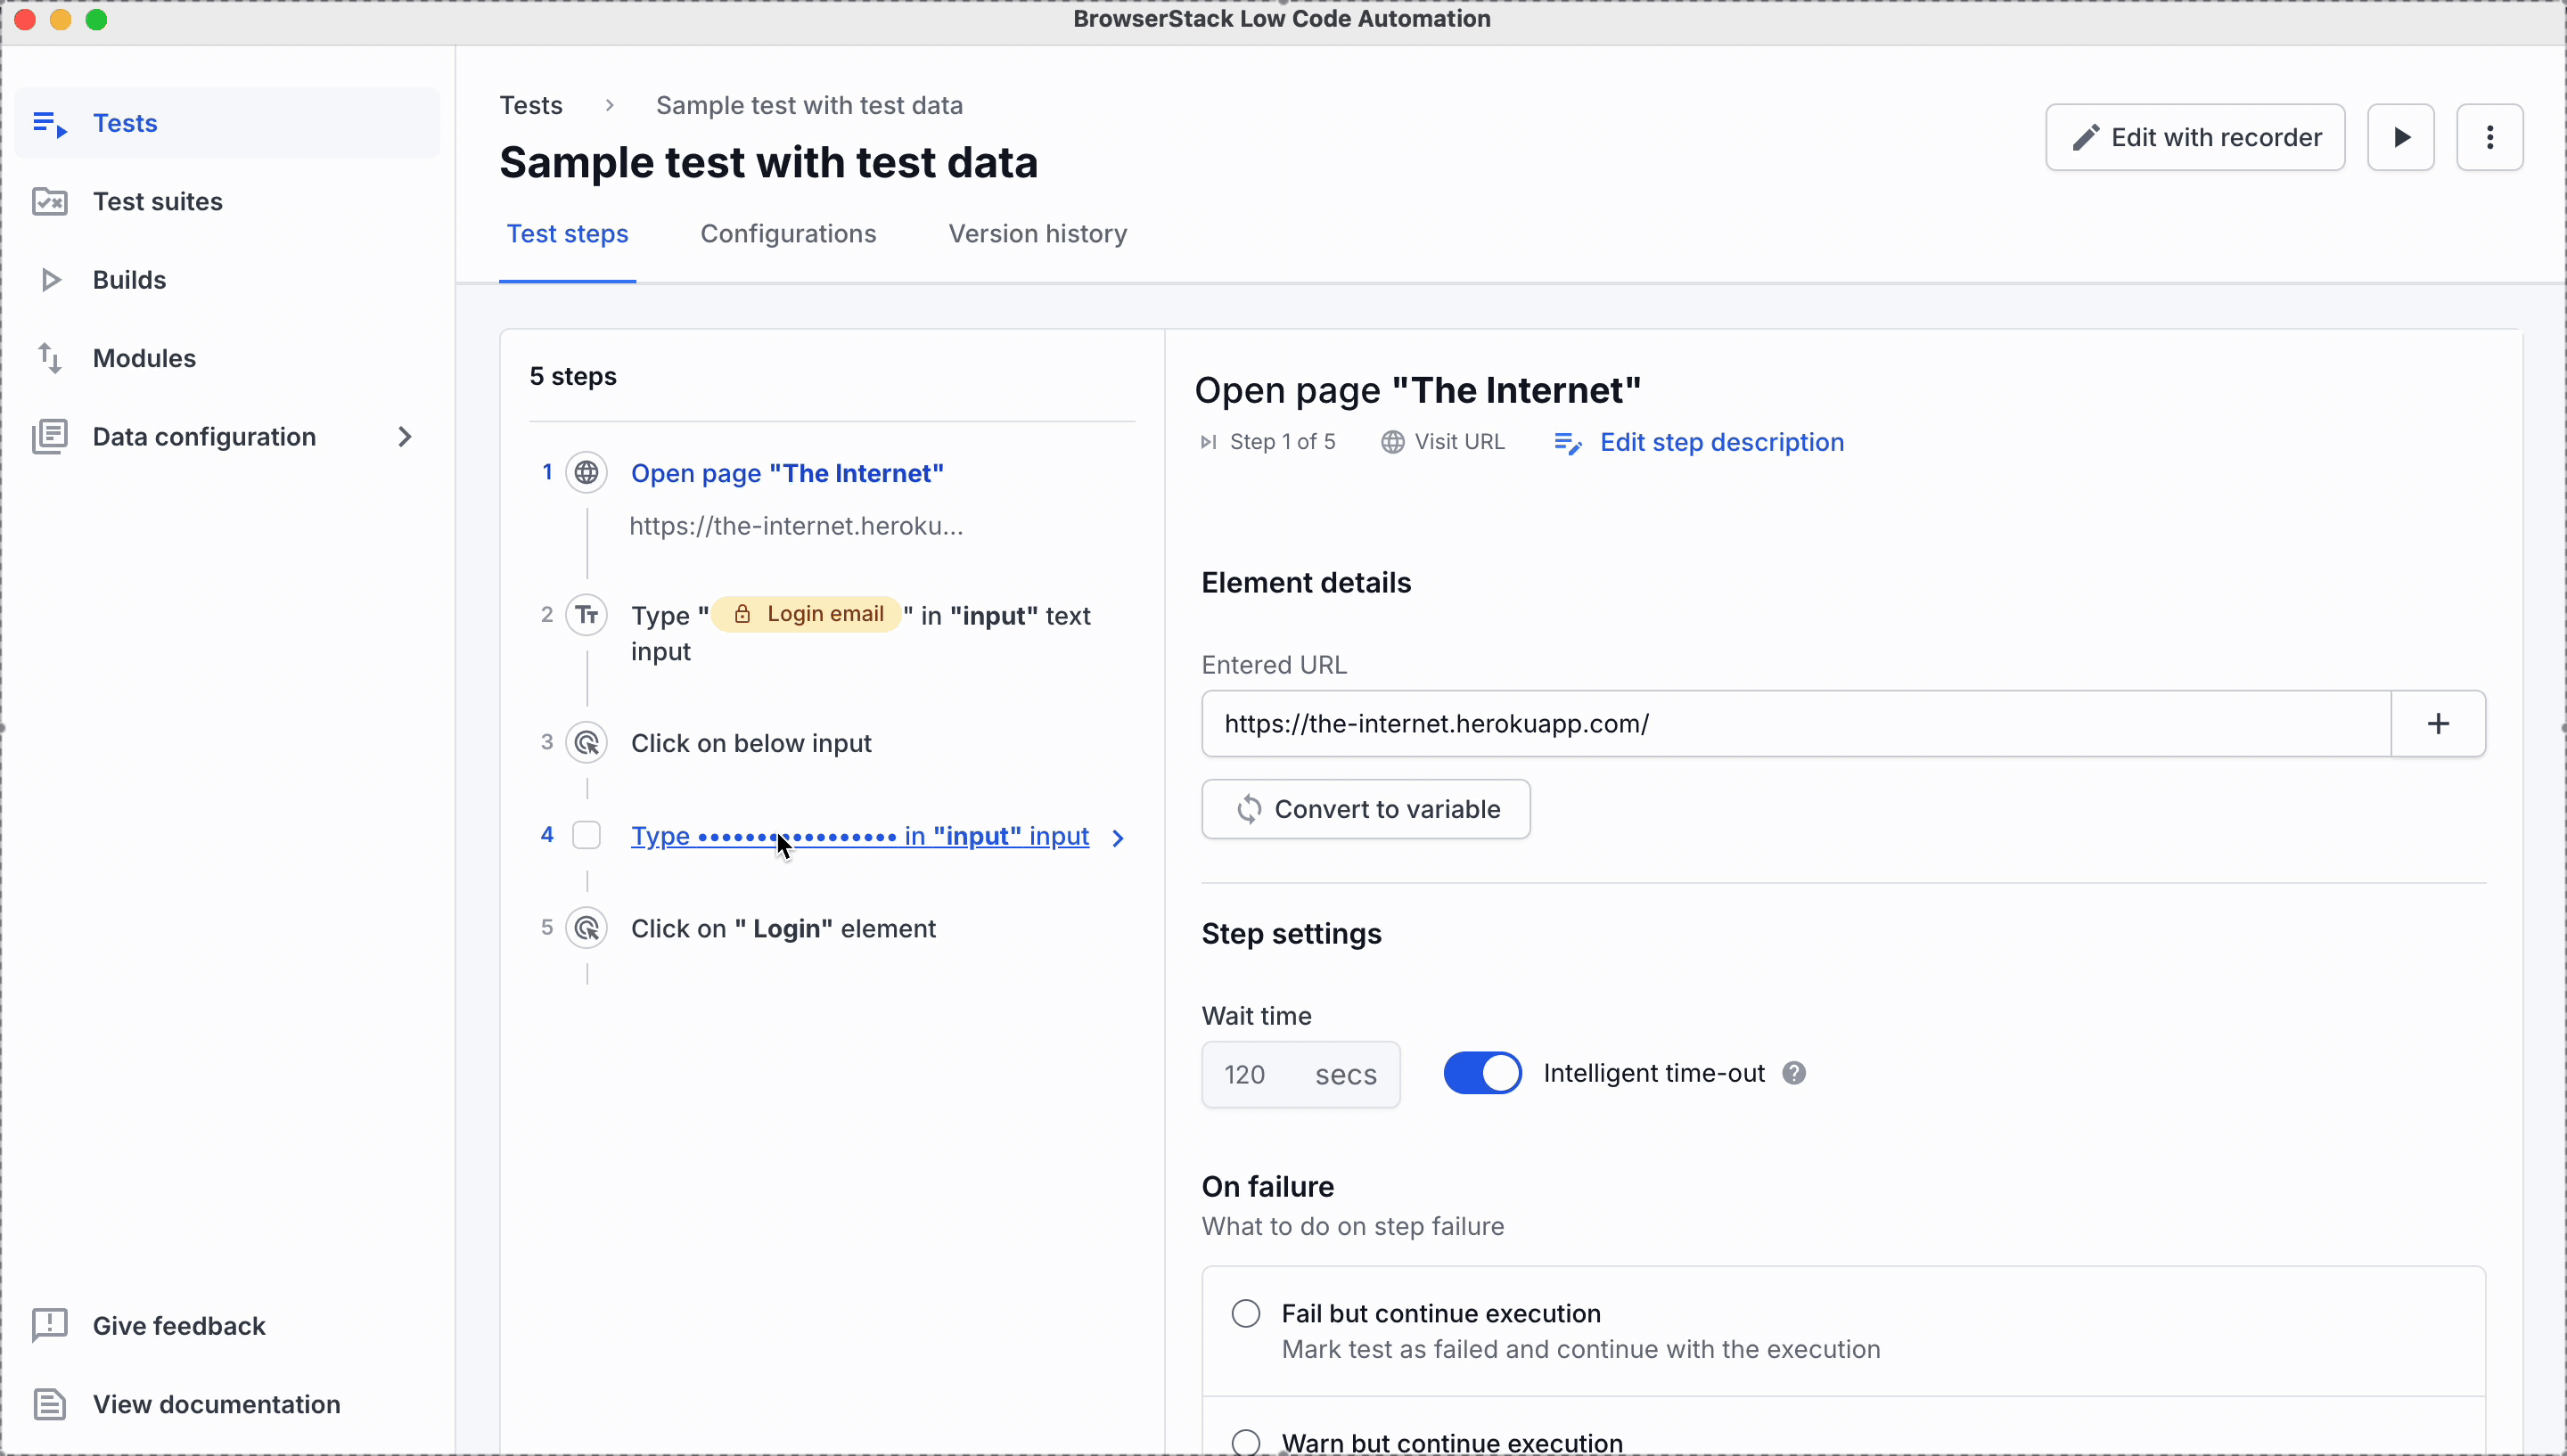2567x1456 pixels.
Task: Expand the Data configuration menu item
Action: tap(404, 436)
